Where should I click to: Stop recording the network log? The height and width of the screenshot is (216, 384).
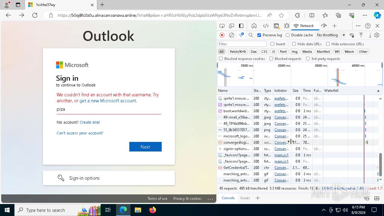[x=222, y=35]
